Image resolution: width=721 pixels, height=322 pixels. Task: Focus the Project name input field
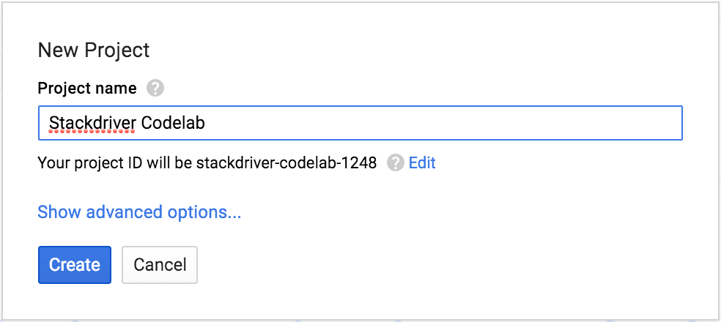(x=360, y=123)
